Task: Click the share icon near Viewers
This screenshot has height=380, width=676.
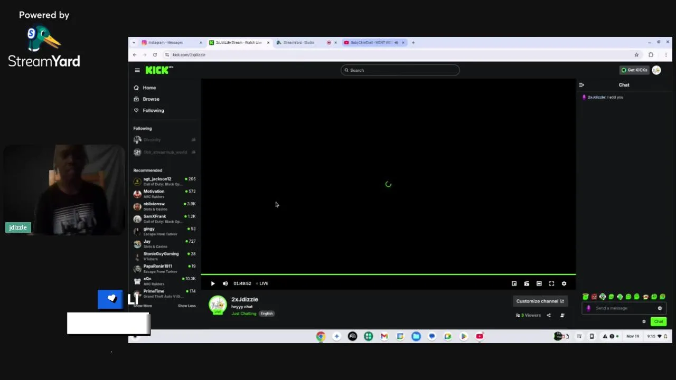Action: tap(549, 315)
